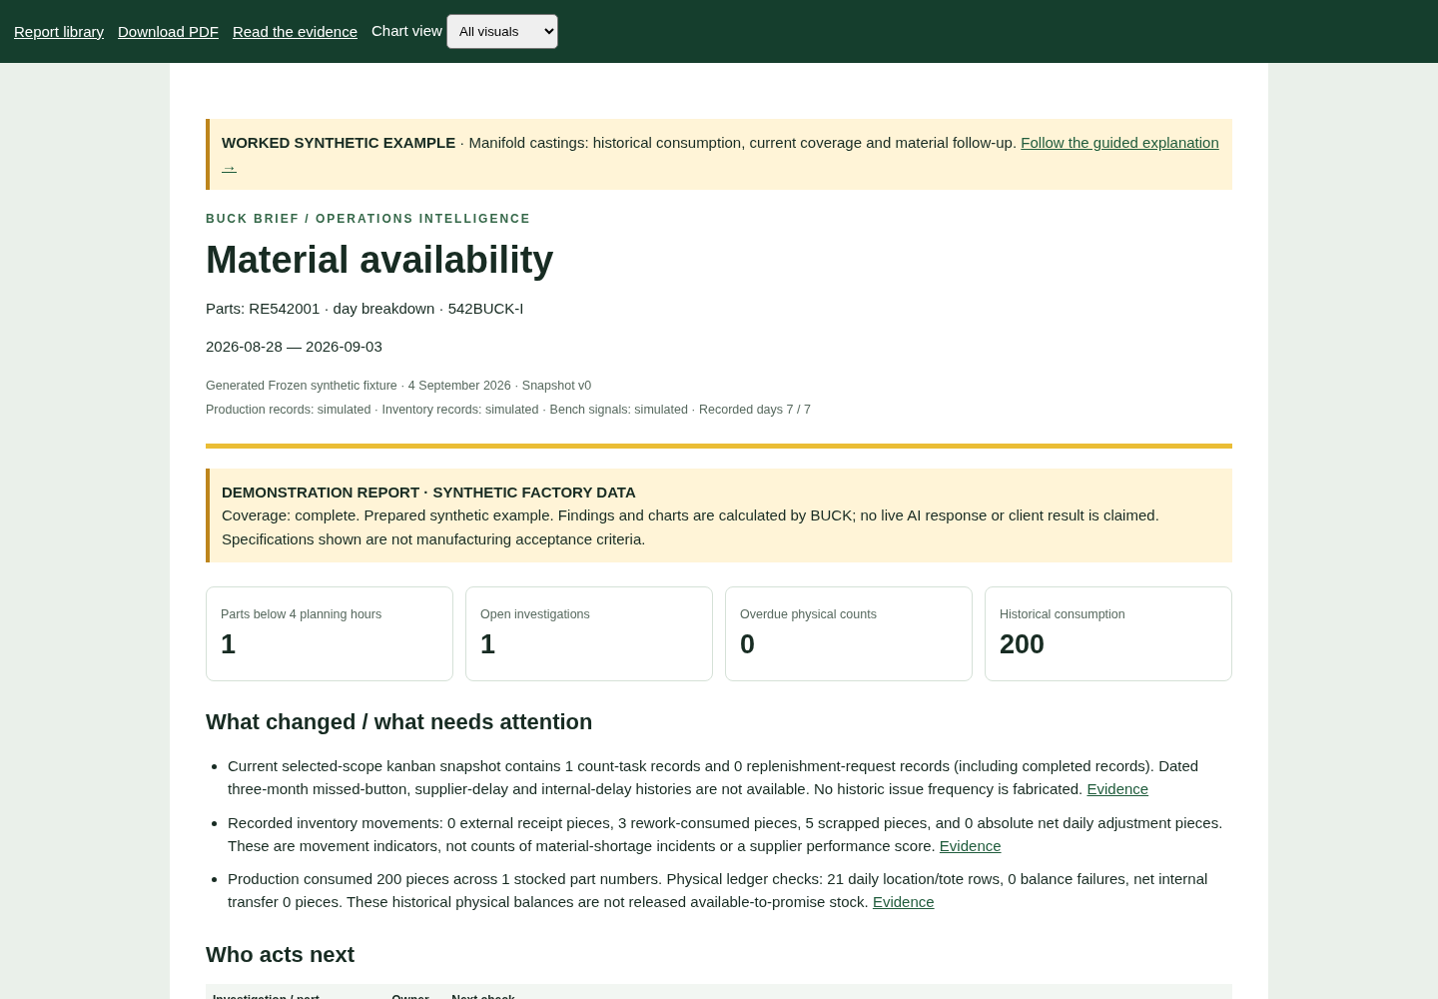Image resolution: width=1438 pixels, height=999 pixels.
Task: Click the date range 2026-08-28 — 2026-09-03
Action: (294, 347)
